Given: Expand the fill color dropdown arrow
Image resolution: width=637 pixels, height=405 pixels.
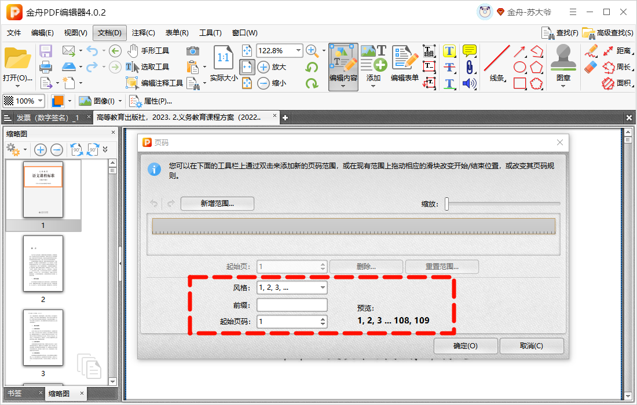Looking at the screenshot, I should [70, 101].
